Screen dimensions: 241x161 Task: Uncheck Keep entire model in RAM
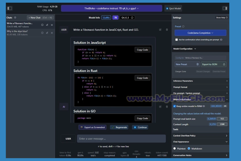click(174, 106)
